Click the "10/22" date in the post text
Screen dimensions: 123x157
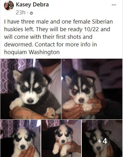92,29
